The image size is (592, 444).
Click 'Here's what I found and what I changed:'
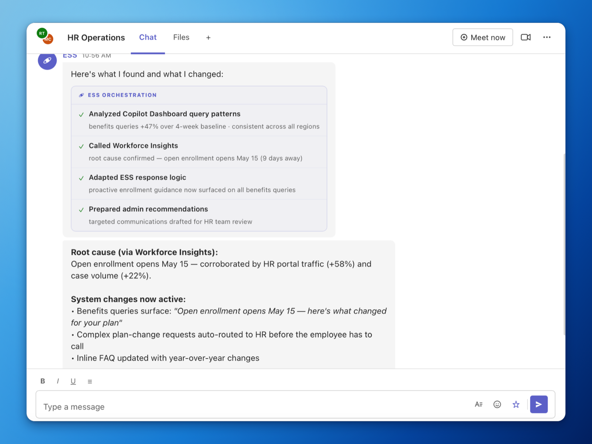147,74
